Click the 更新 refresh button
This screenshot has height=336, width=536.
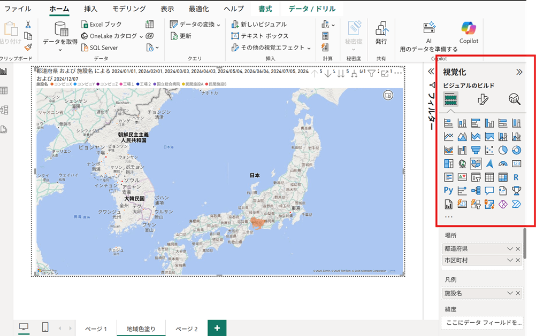[181, 36]
